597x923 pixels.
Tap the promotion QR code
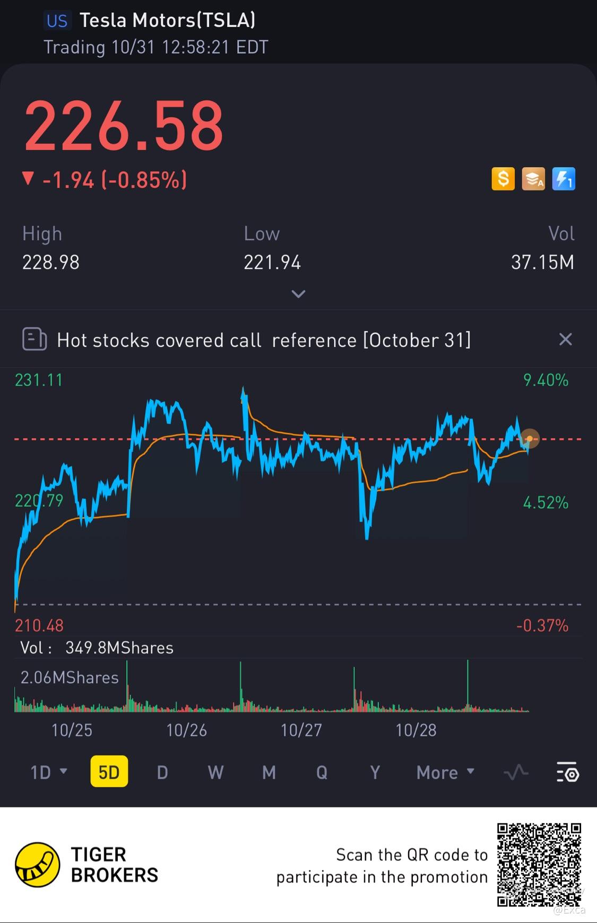tap(539, 865)
